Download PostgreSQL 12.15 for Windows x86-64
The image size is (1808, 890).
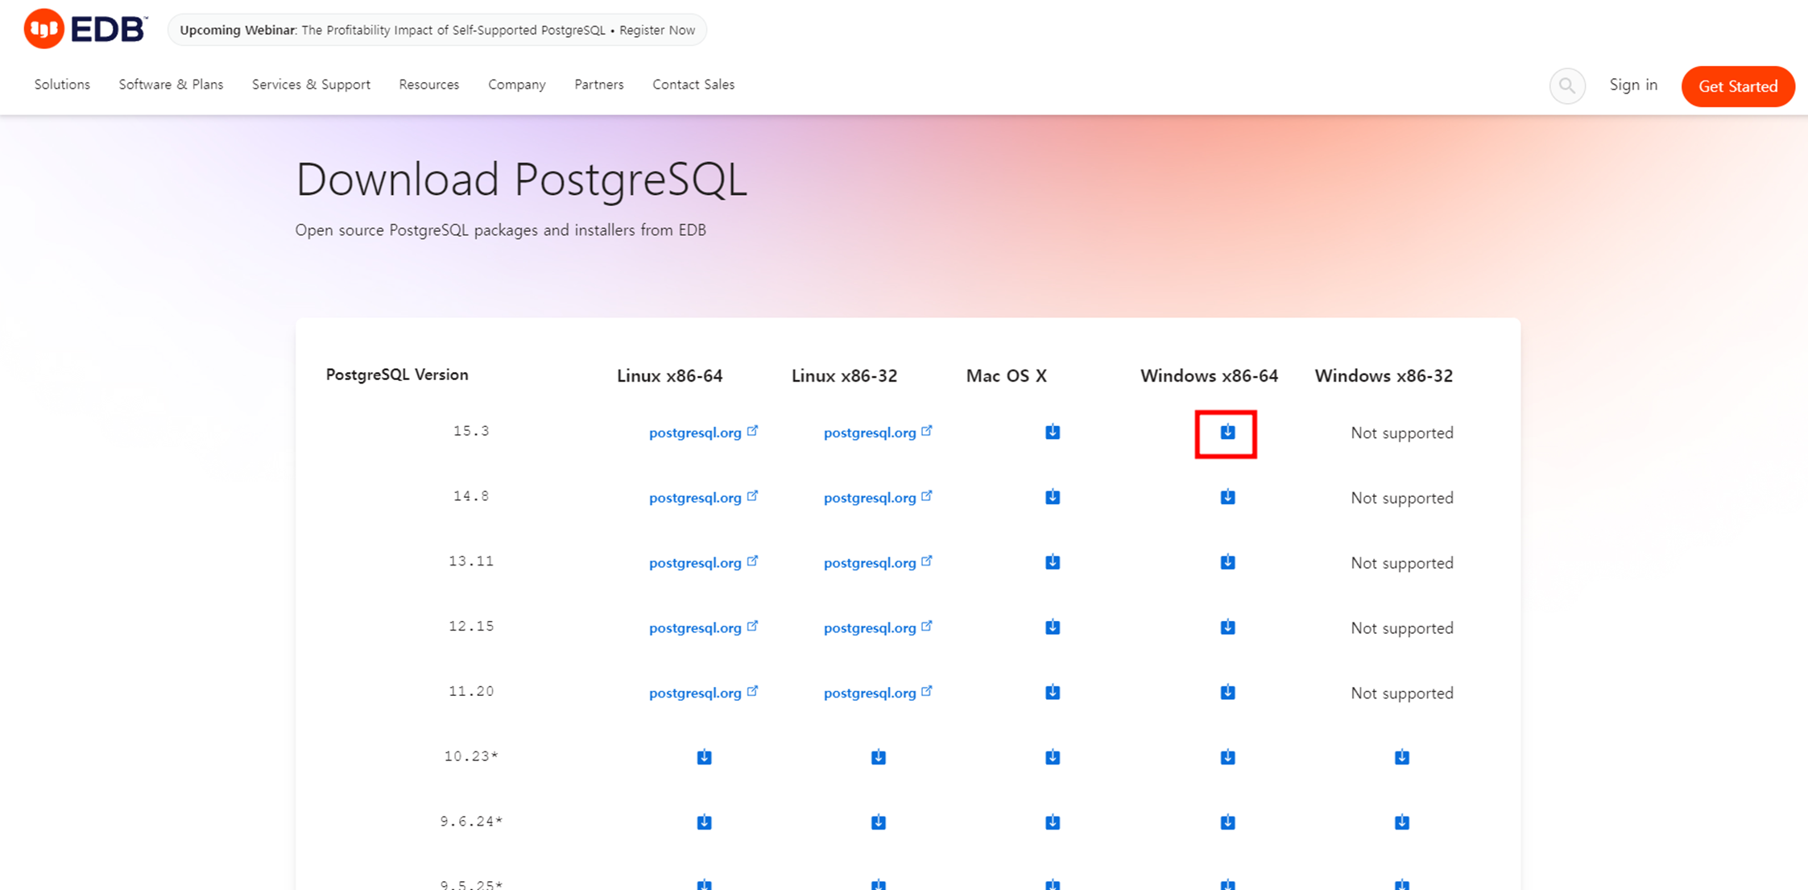point(1227,627)
